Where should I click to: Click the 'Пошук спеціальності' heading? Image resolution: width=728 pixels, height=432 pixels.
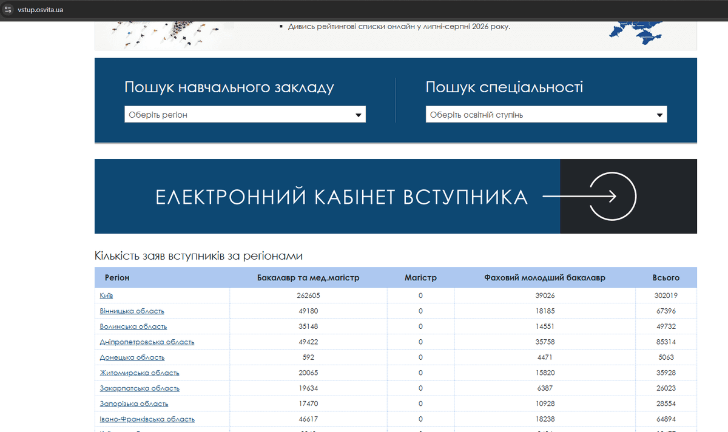pyautogui.click(x=504, y=87)
